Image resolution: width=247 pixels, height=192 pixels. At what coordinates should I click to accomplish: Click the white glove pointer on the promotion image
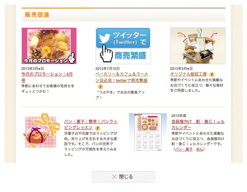72,58
